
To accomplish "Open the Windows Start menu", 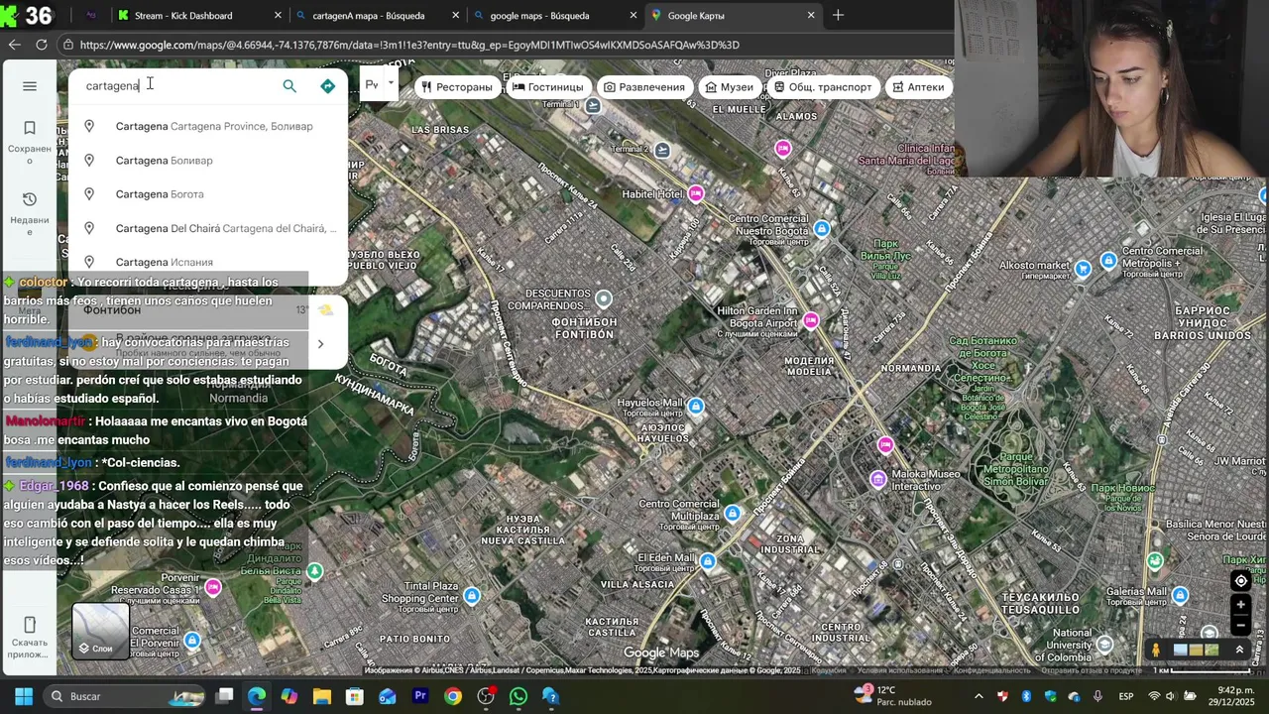I will pos(24,696).
